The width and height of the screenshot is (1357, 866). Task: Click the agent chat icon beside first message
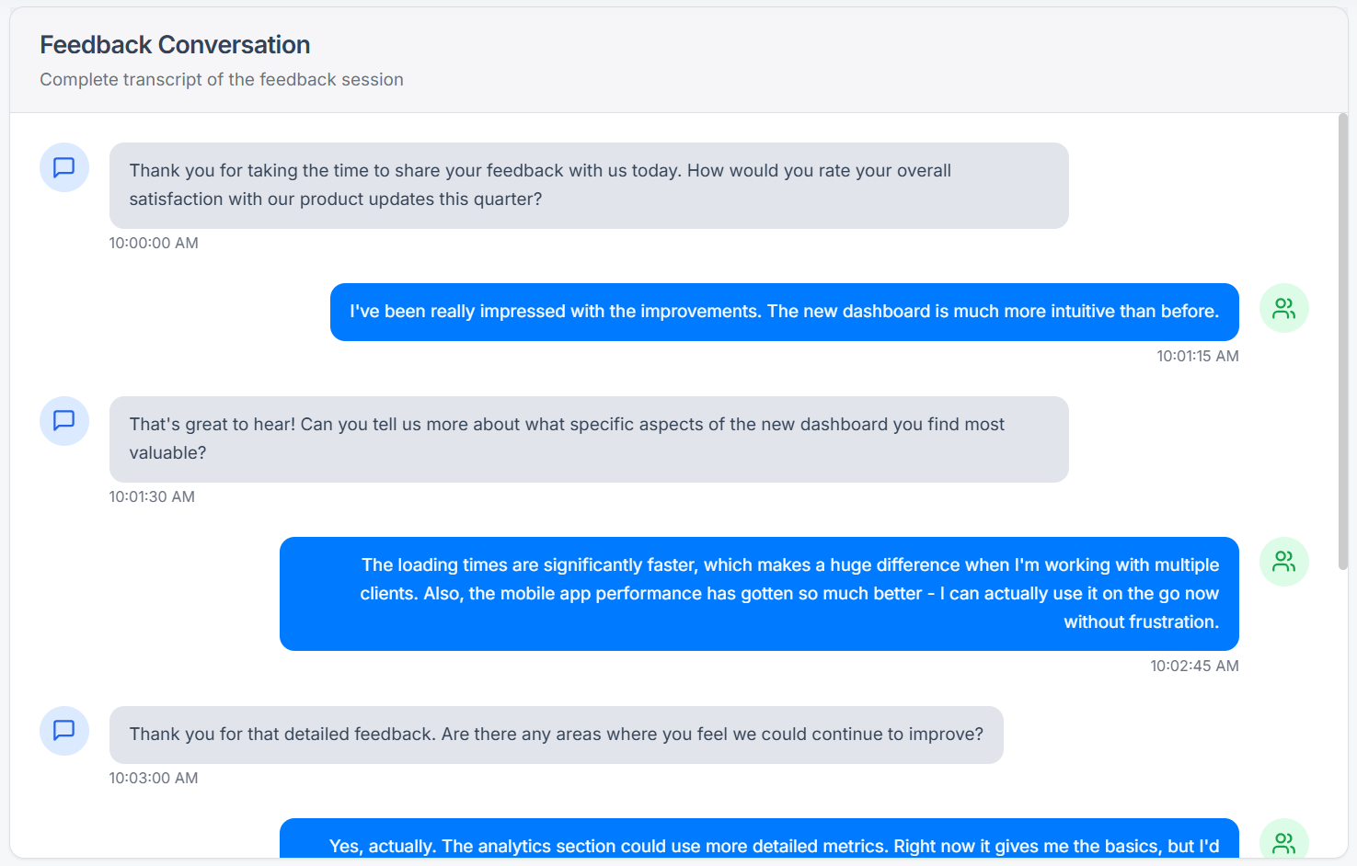64,167
